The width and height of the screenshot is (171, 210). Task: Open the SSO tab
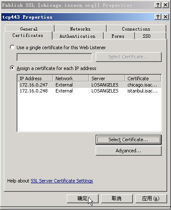[x=147, y=36]
